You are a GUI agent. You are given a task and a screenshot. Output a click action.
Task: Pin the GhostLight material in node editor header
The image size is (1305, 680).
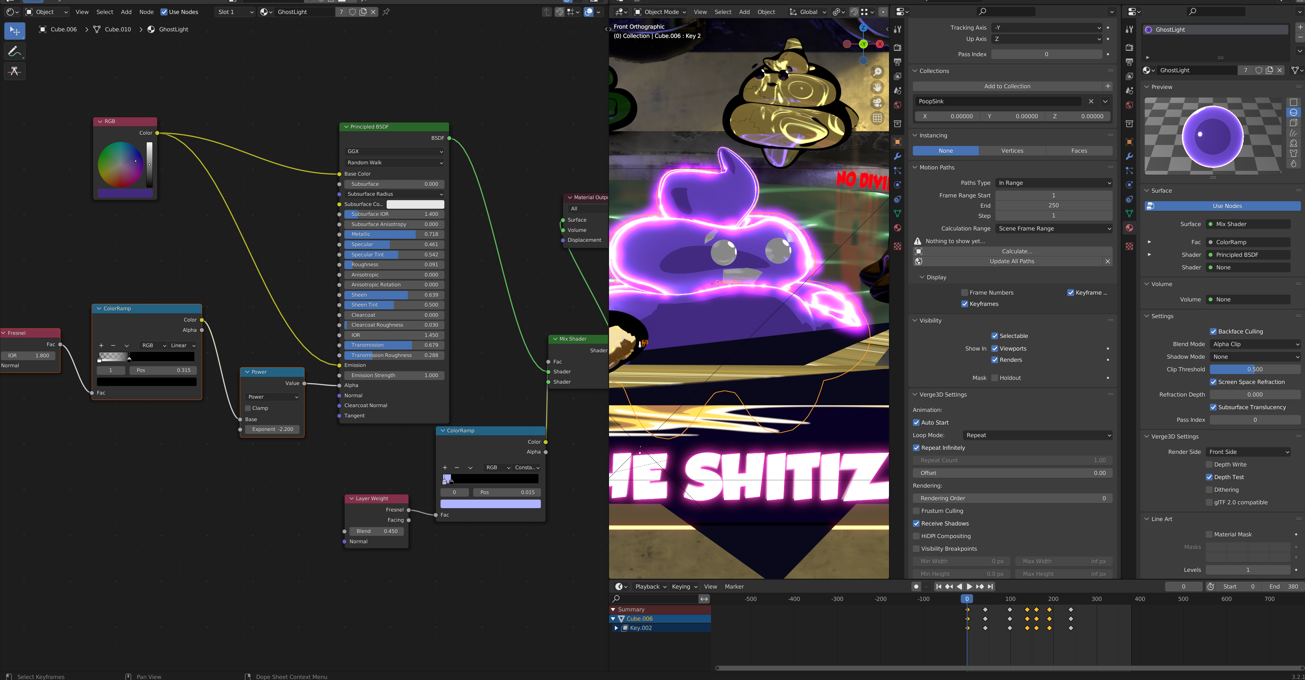386,12
